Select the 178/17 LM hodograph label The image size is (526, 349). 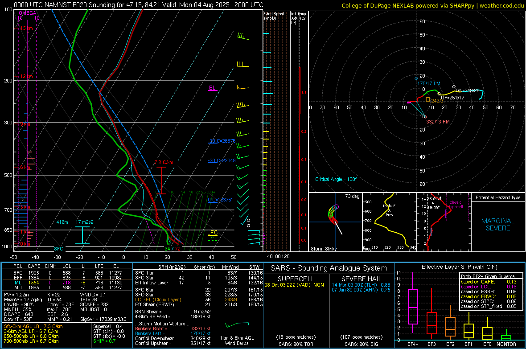[429, 83]
